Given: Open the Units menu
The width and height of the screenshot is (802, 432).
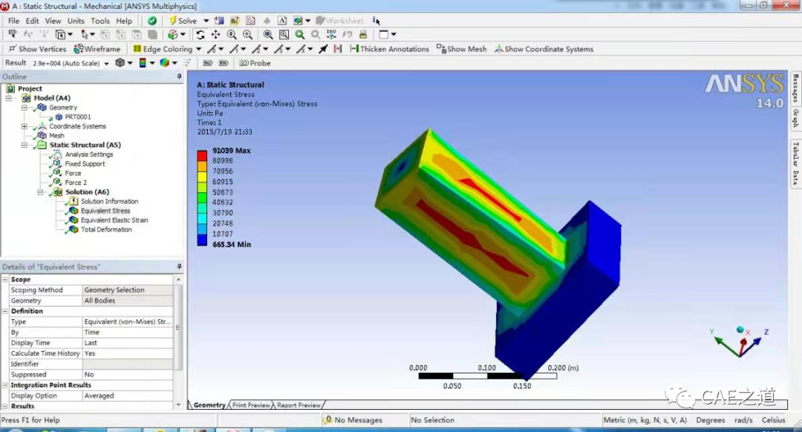Looking at the screenshot, I should coord(76,21).
